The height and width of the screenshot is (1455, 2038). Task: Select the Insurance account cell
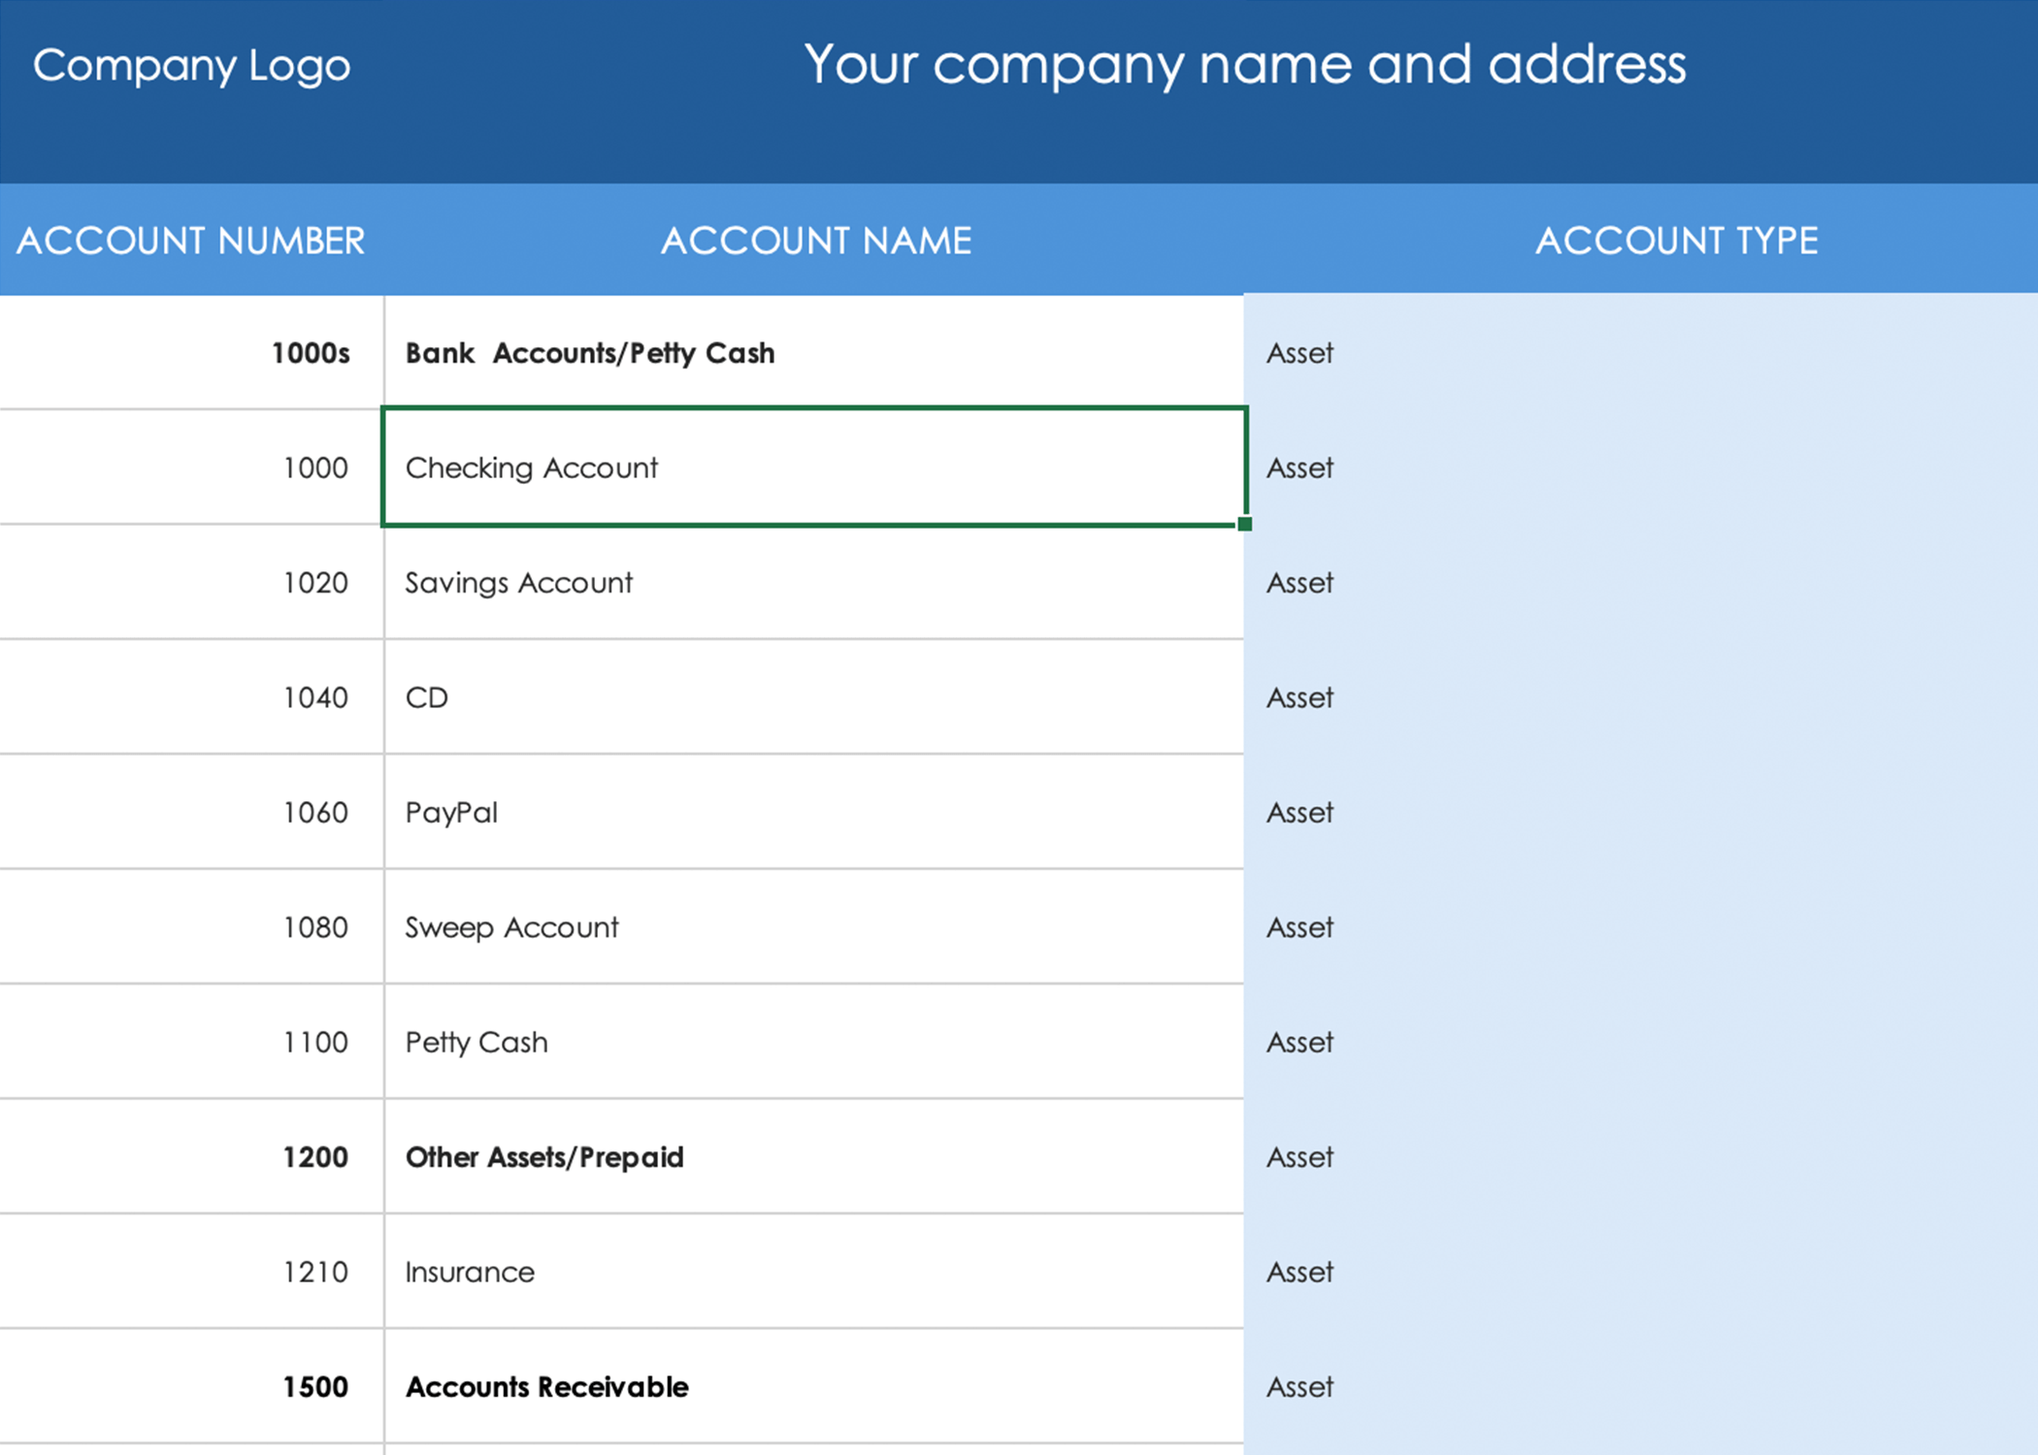[x=813, y=1272]
